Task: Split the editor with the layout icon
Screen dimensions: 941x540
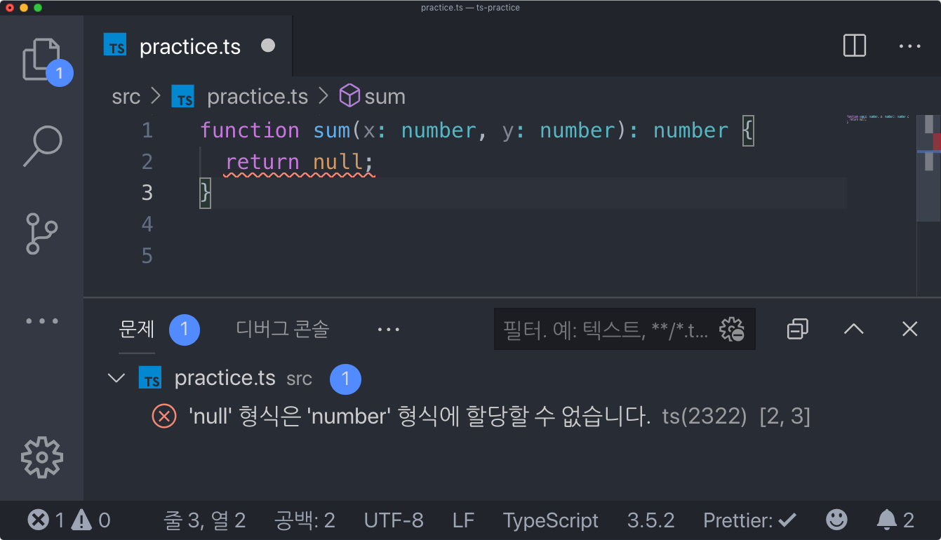Action: point(854,46)
